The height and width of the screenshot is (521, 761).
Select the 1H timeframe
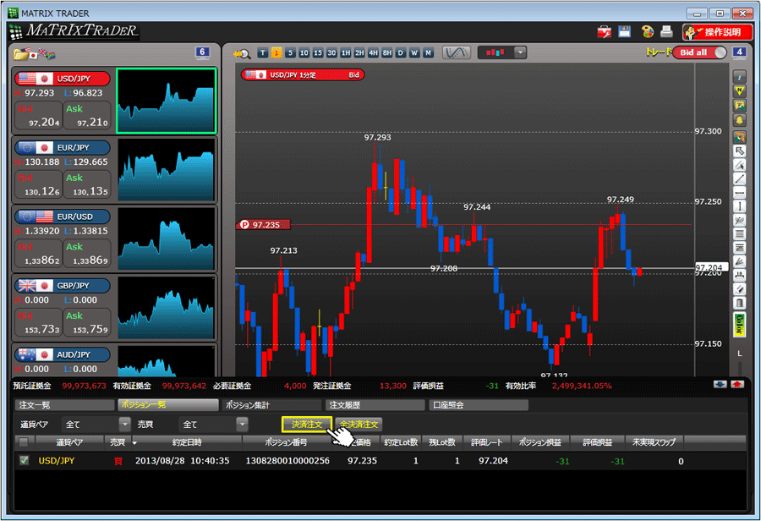(346, 53)
